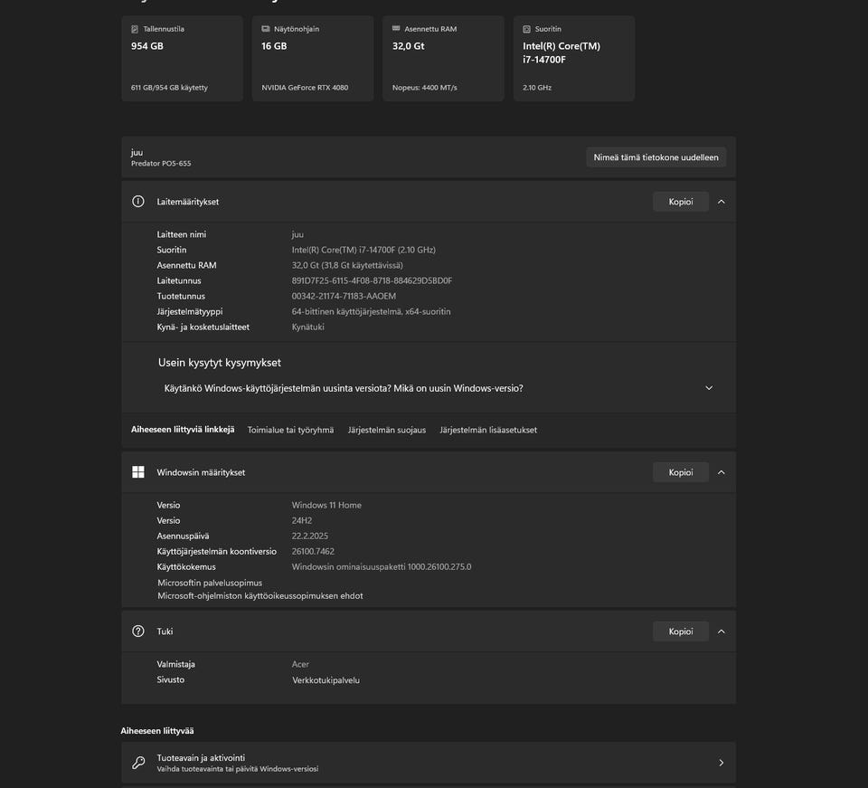Open the Verkkotukipalvelu support website link

point(325,679)
